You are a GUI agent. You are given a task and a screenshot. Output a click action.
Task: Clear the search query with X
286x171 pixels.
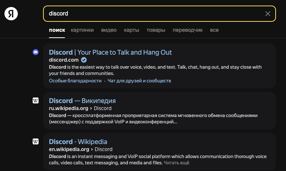click(x=267, y=14)
